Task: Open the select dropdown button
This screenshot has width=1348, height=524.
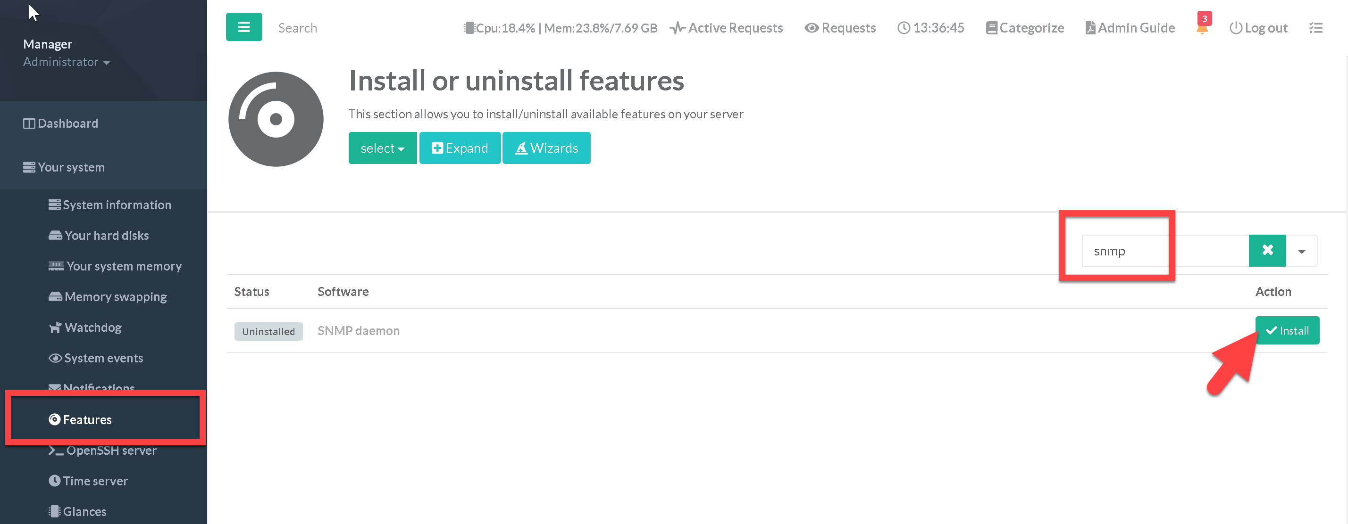Action: pyautogui.click(x=383, y=148)
